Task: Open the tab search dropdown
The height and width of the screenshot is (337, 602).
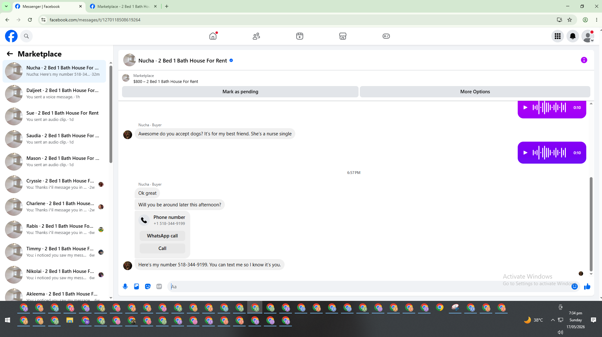Action: pos(6,6)
